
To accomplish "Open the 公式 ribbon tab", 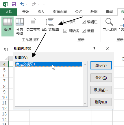I will pyautogui.click(x=79, y=12).
